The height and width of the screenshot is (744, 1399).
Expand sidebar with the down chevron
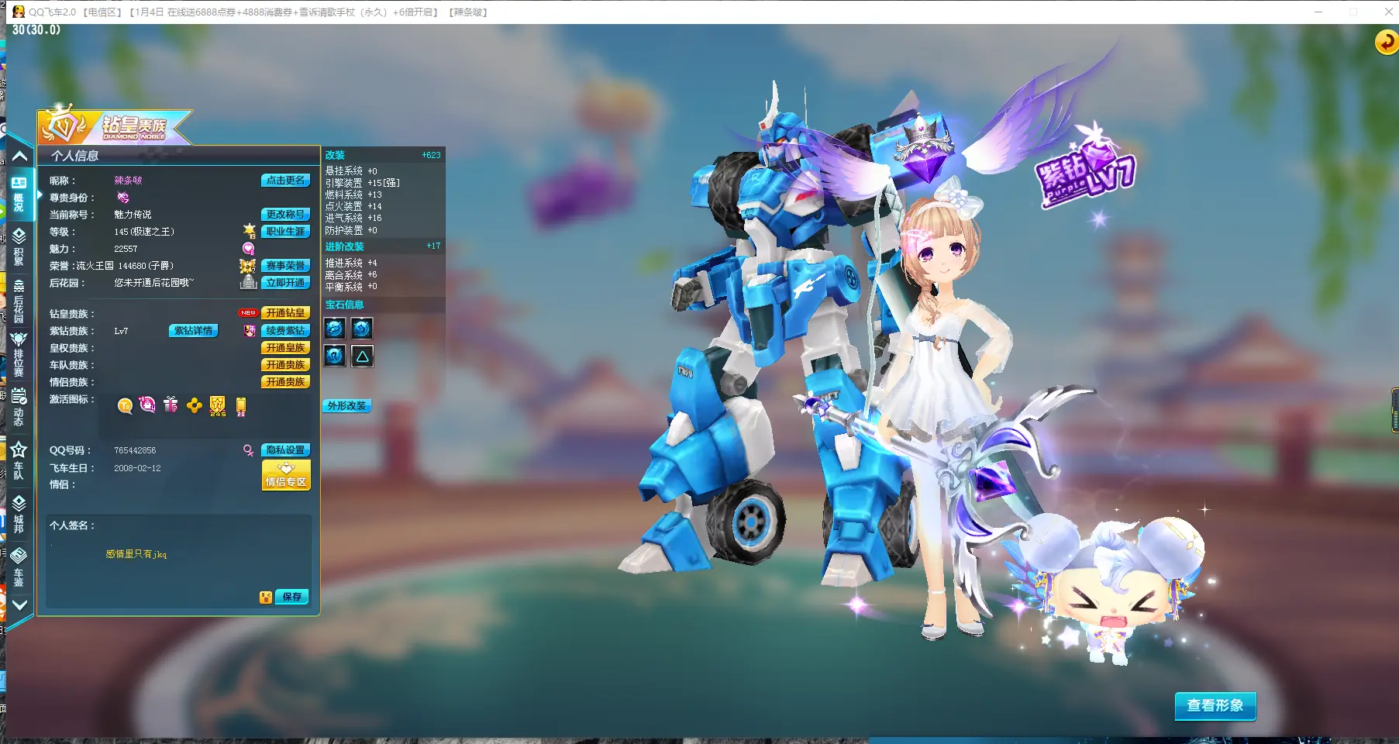(x=19, y=605)
